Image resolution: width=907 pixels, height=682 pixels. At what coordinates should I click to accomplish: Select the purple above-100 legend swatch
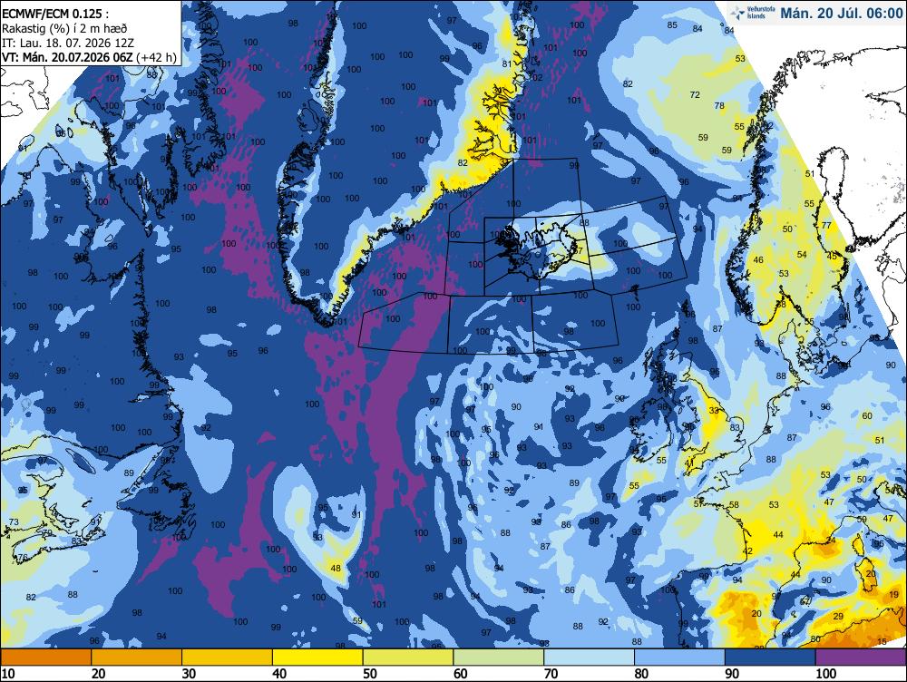[x=860, y=658]
